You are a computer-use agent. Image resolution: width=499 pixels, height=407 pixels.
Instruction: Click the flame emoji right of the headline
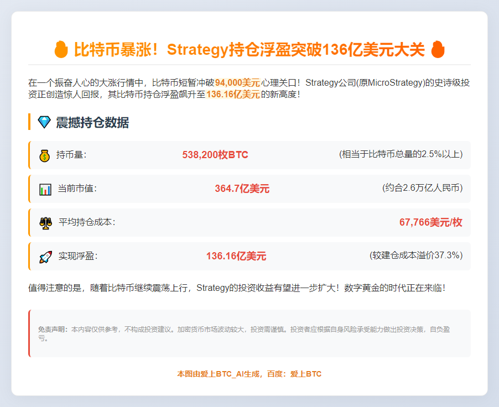pos(438,49)
